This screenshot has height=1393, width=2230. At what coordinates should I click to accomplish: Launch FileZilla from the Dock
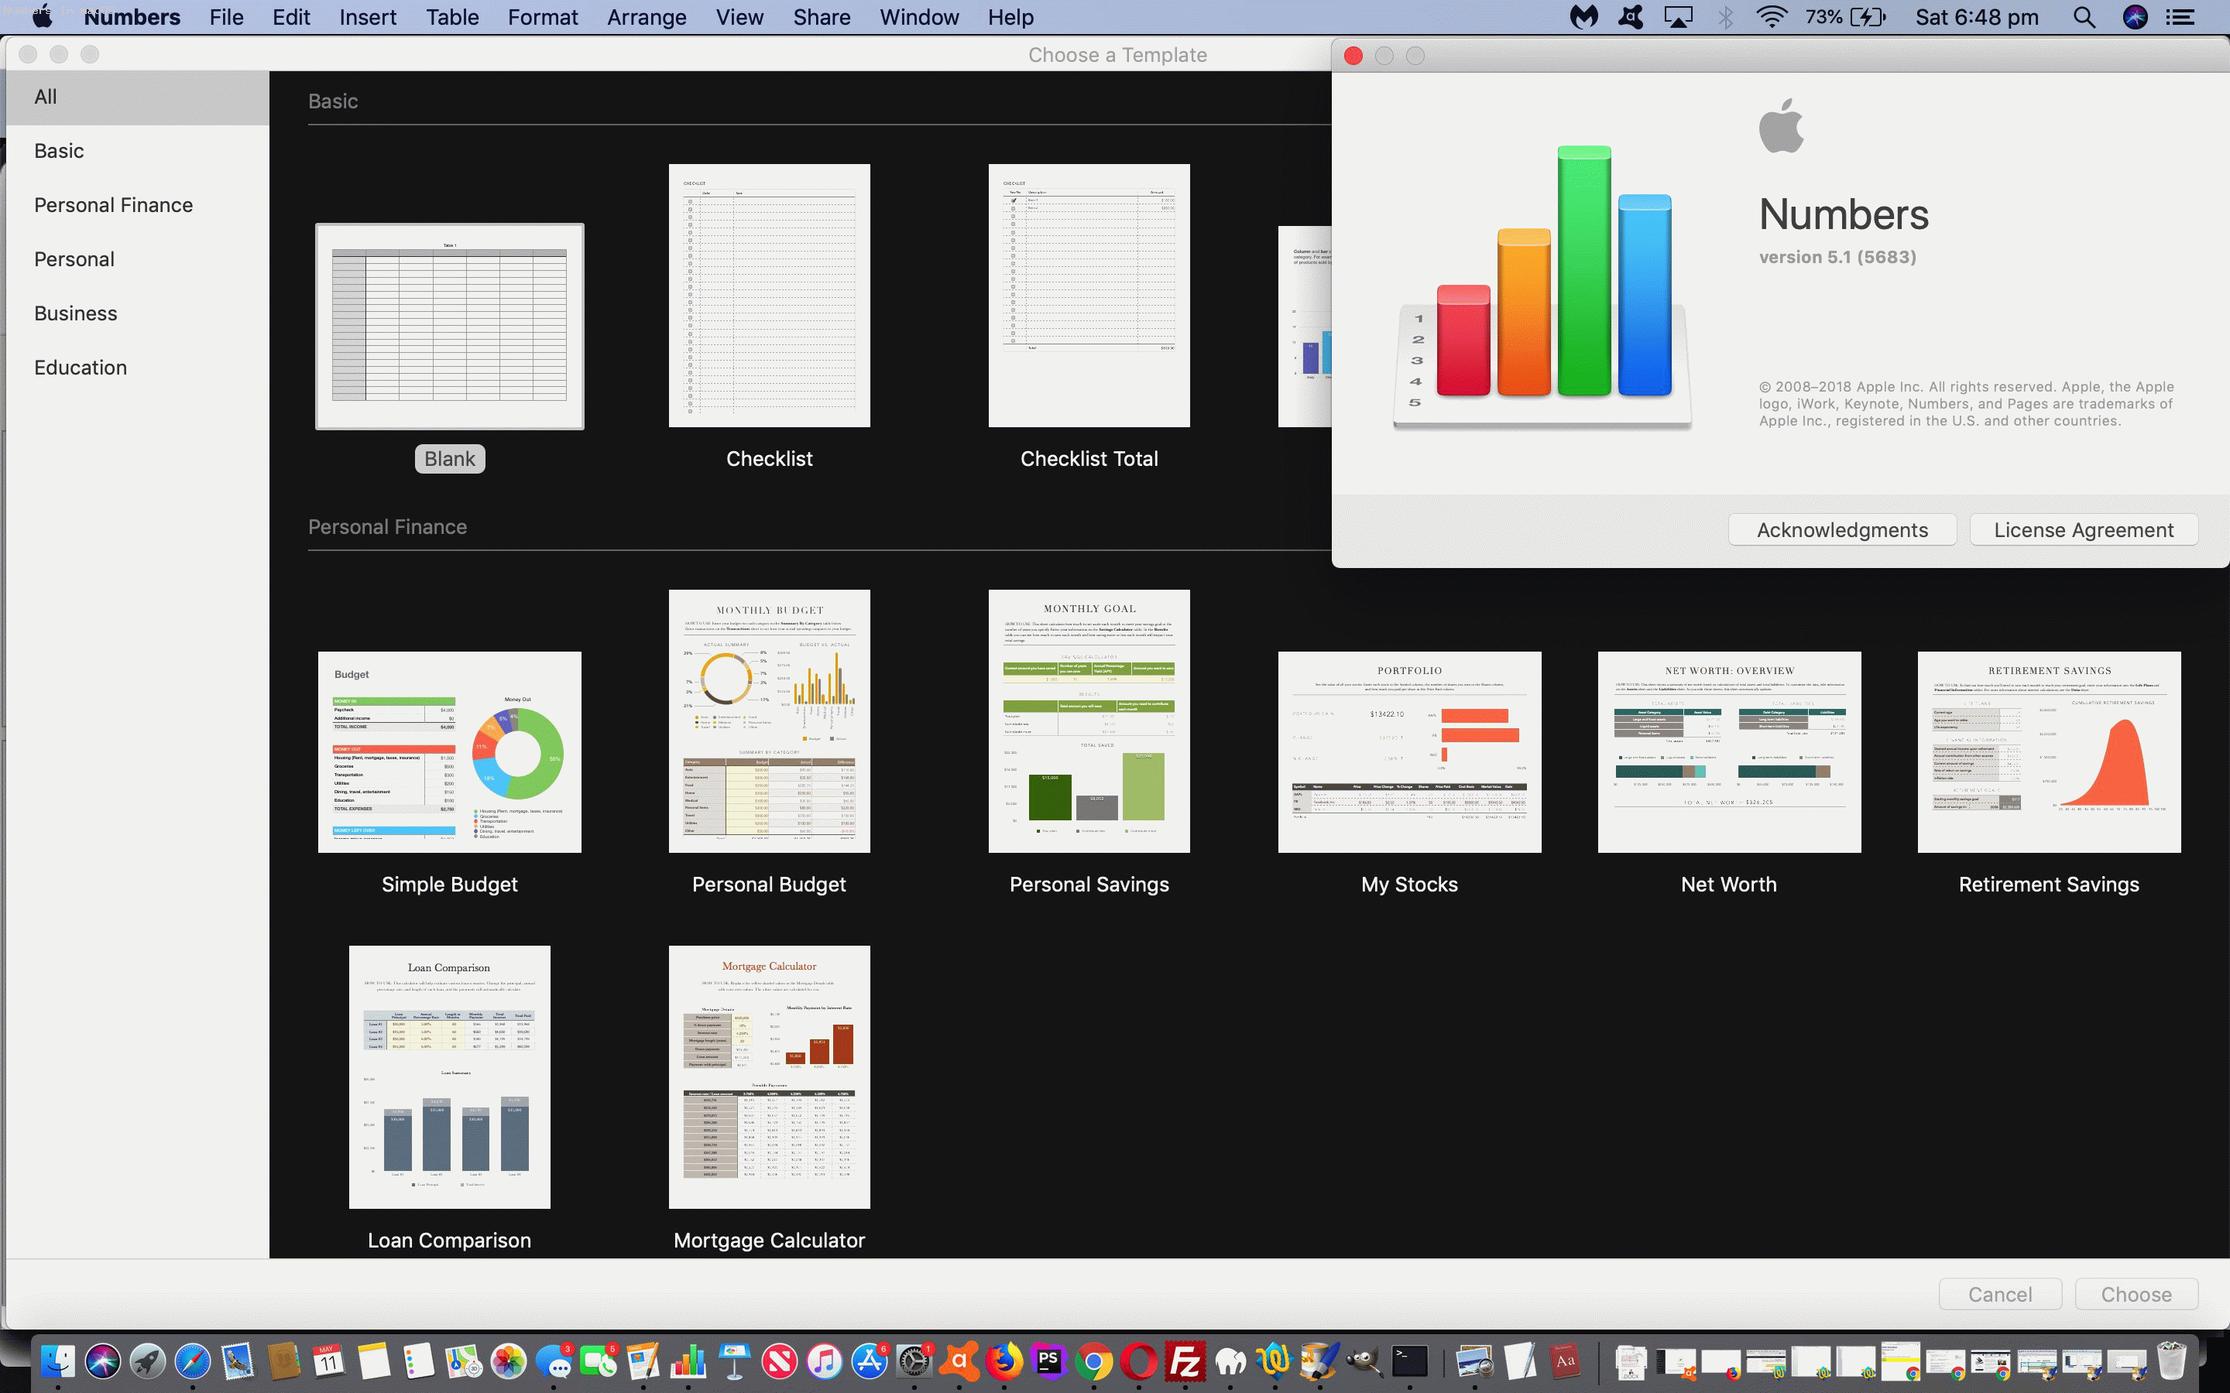click(x=1184, y=1362)
